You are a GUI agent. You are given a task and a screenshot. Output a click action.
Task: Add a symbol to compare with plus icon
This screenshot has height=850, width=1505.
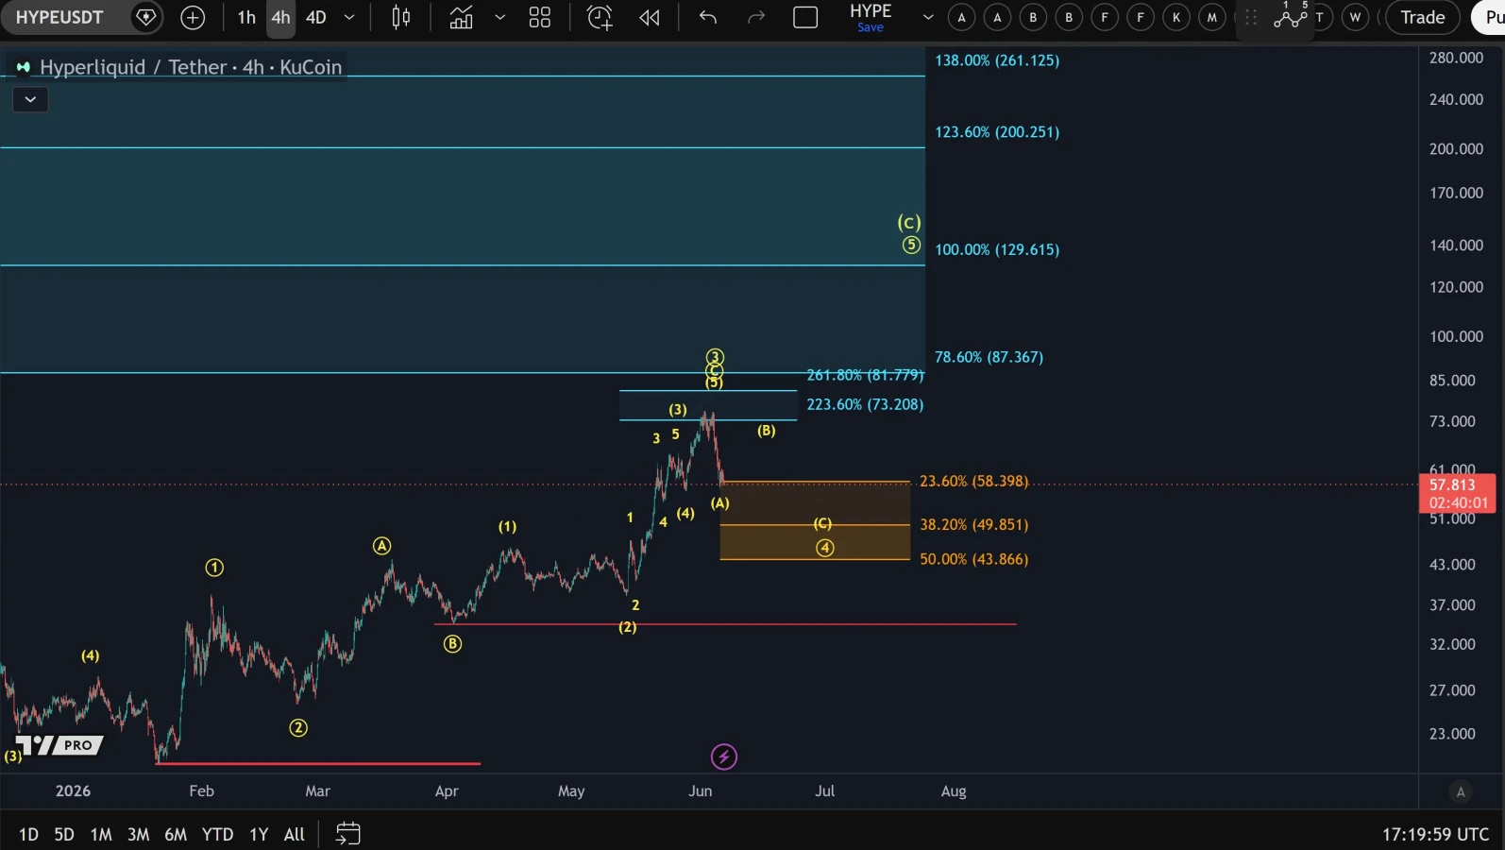pos(193,17)
